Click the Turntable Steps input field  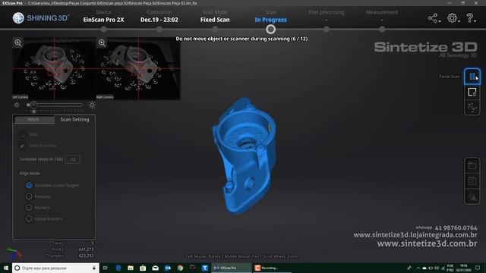click(73, 159)
